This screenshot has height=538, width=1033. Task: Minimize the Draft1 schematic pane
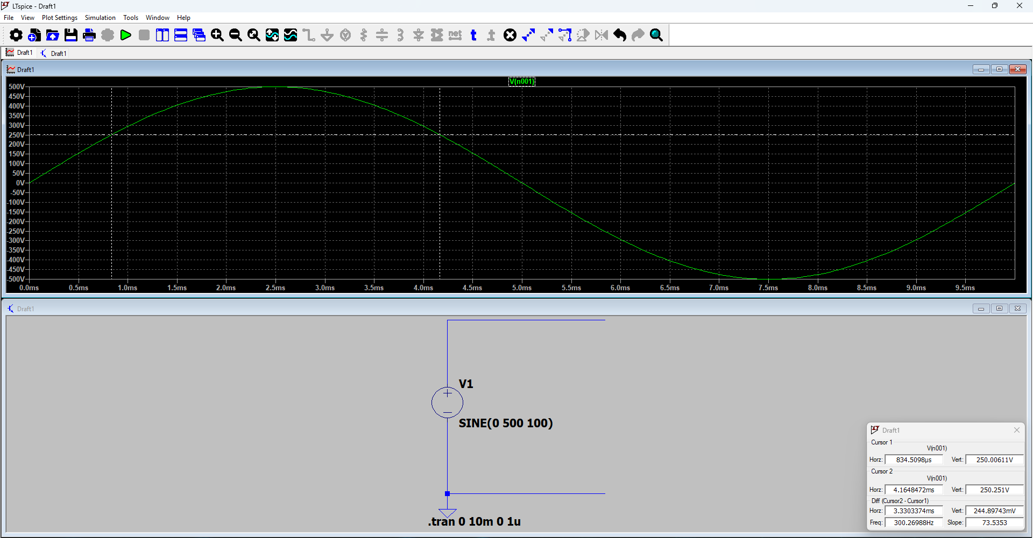[x=981, y=309]
